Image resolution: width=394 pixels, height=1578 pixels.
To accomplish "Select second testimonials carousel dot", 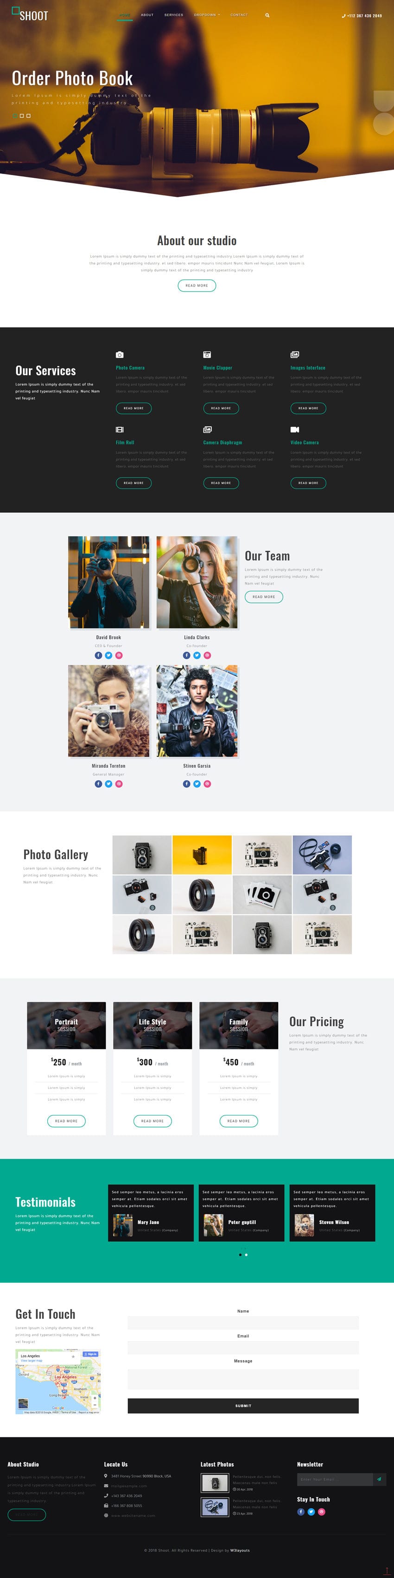I will (x=247, y=1255).
